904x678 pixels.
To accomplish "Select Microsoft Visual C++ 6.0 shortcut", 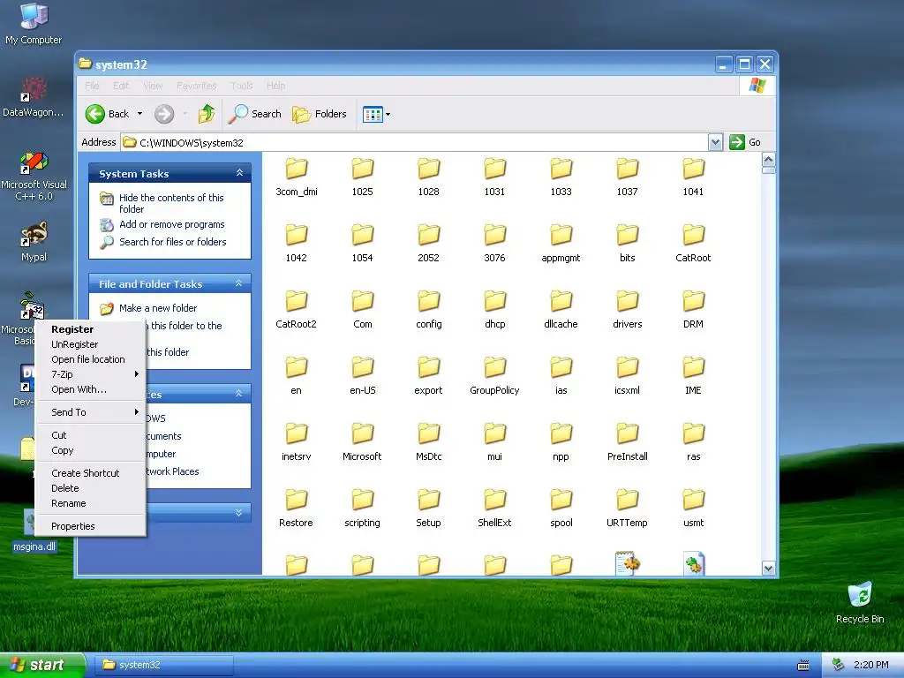I will (x=34, y=176).
